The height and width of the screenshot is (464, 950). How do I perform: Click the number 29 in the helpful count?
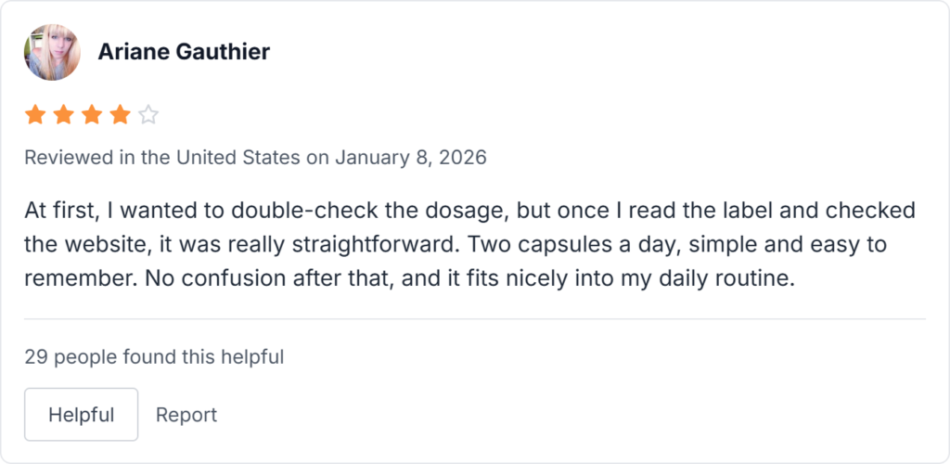pyautogui.click(x=35, y=355)
